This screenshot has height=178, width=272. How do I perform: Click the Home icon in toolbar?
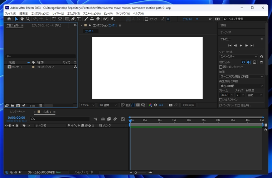[x=9, y=19]
